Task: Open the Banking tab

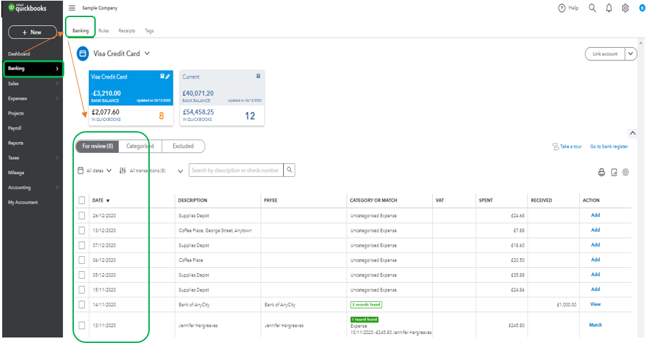Action: 81,31
